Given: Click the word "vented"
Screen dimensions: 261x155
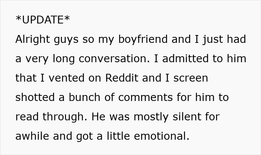Looking at the screenshot, I should point(64,78).
